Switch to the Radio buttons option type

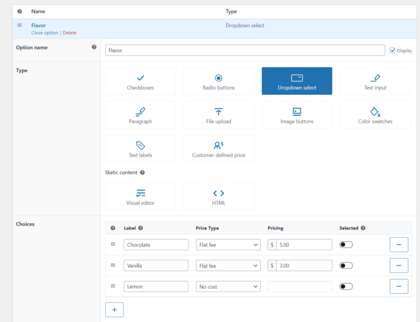pyautogui.click(x=219, y=81)
